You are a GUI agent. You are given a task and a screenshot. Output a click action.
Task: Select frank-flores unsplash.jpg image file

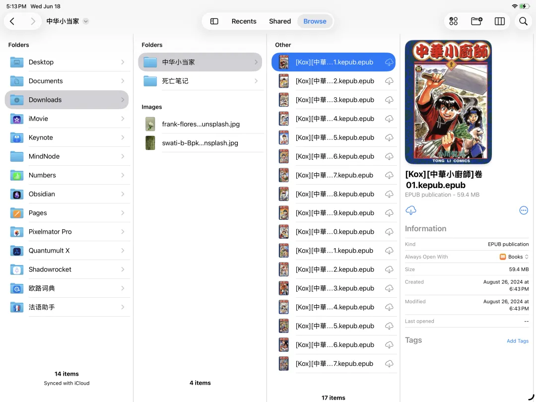click(x=201, y=124)
